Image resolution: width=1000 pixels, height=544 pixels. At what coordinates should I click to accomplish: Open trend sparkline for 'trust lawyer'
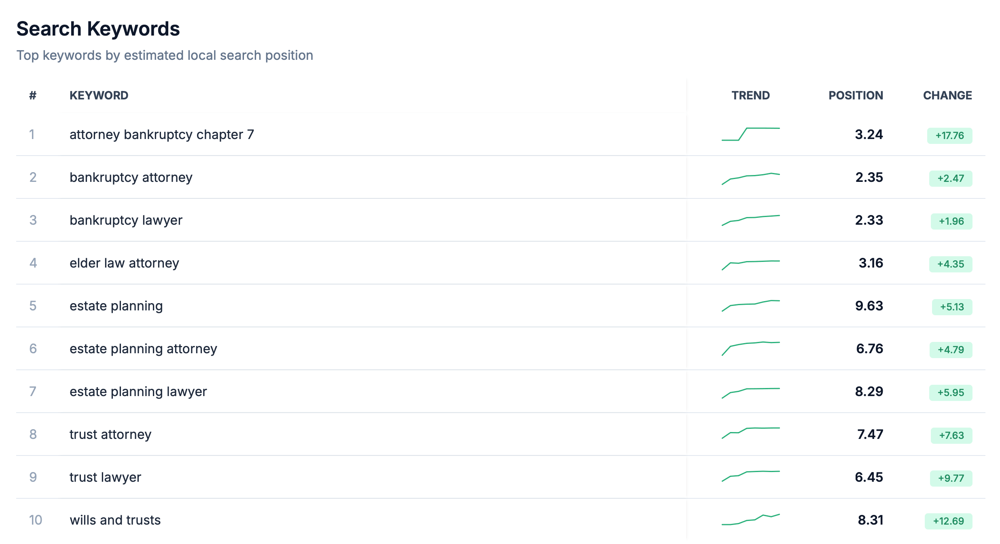point(751,476)
